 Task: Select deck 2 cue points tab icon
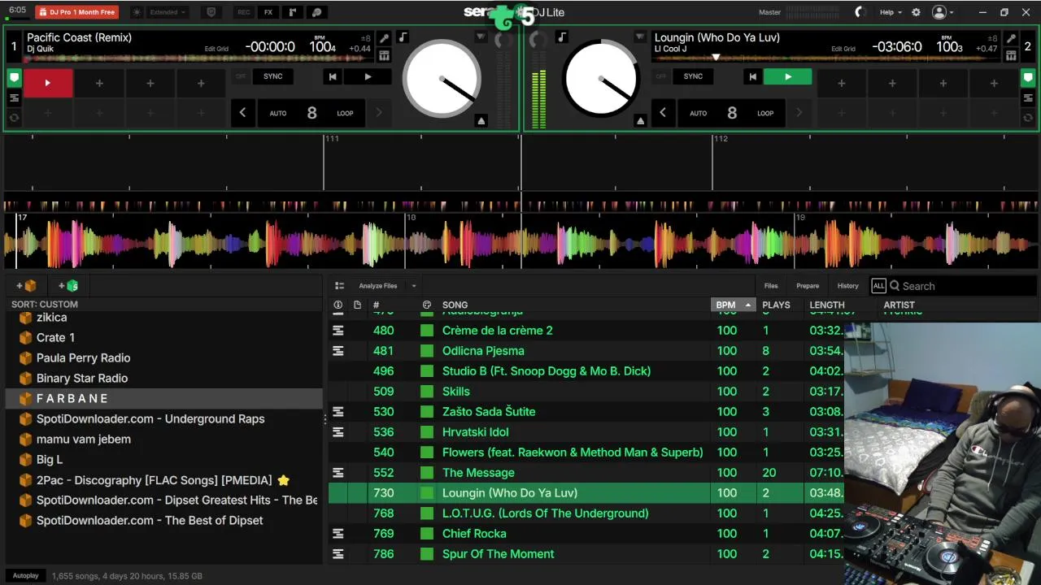pos(1028,78)
